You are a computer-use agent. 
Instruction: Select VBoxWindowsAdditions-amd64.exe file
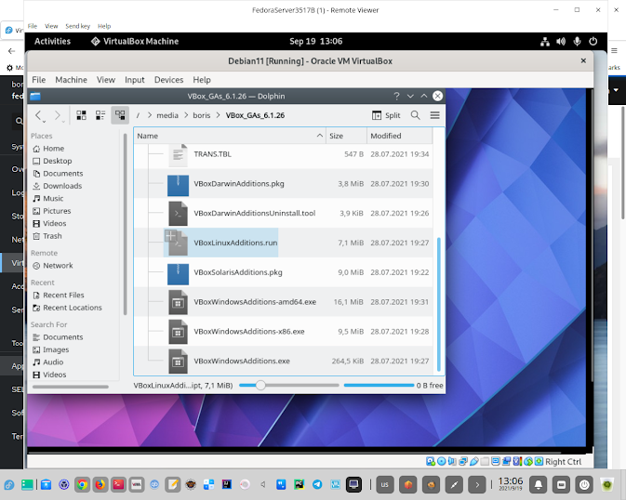pos(255,302)
